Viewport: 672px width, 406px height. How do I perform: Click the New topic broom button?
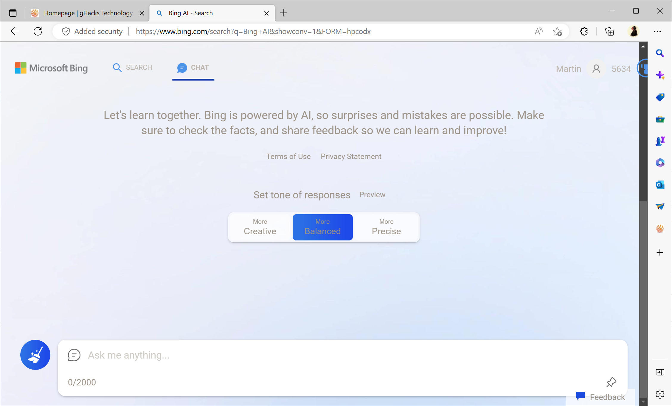(35, 355)
